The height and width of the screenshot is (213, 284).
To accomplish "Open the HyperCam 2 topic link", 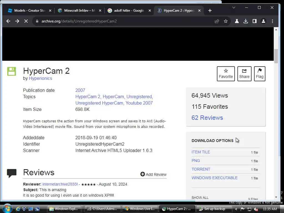I will pyautogui.click(x=88, y=97).
